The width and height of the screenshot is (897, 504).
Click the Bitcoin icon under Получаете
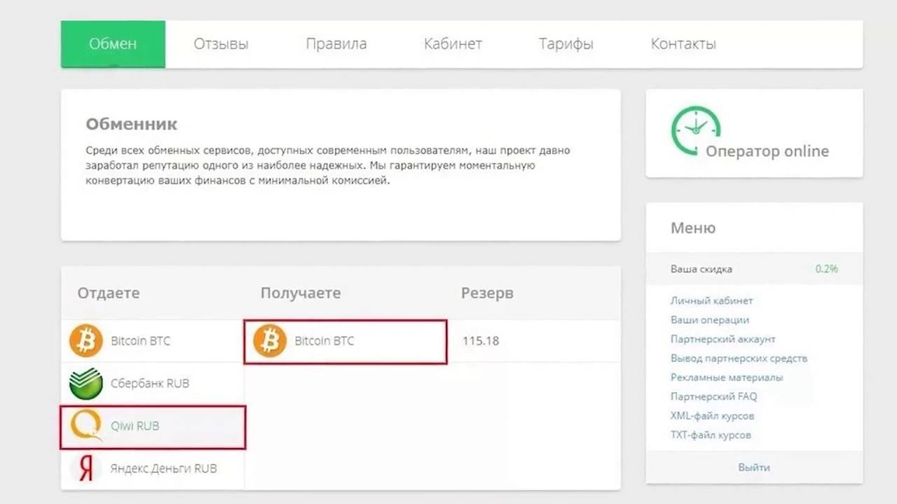click(x=270, y=342)
